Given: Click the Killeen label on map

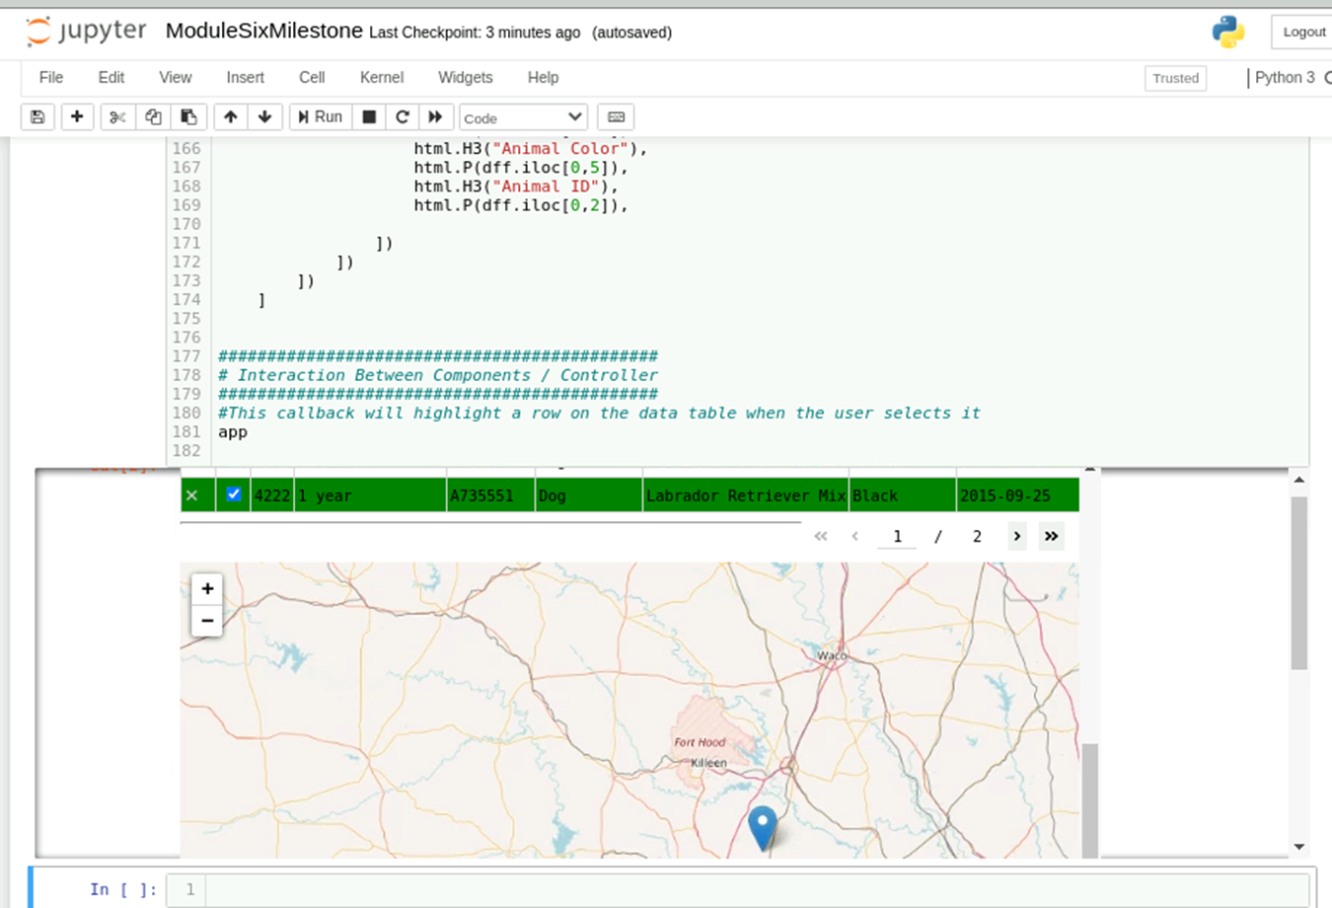Looking at the screenshot, I should [x=708, y=763].
